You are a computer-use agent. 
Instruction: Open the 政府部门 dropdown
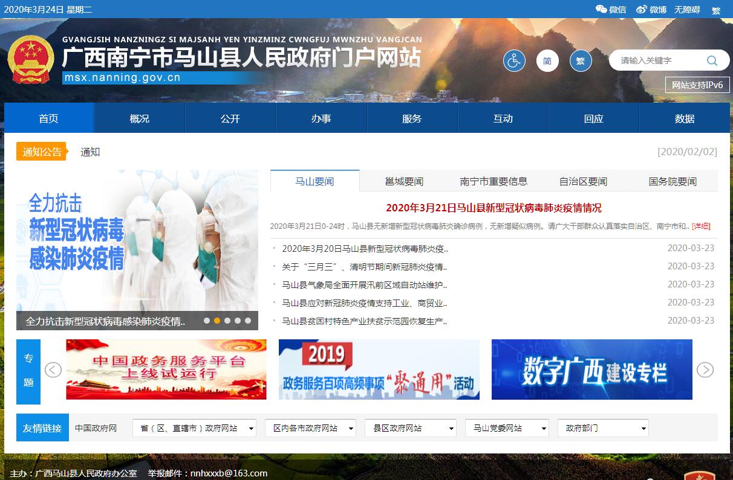pos(603,428)
